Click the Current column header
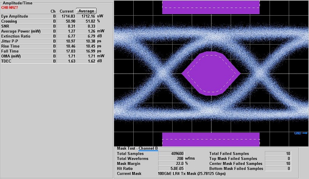The image size is (309, 179). point(66,11)
